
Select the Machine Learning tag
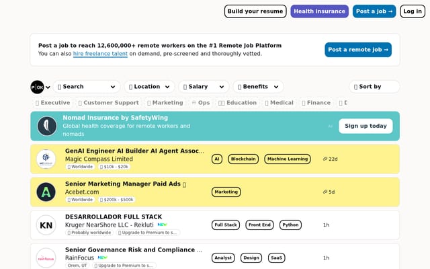(x=288, y=159)
